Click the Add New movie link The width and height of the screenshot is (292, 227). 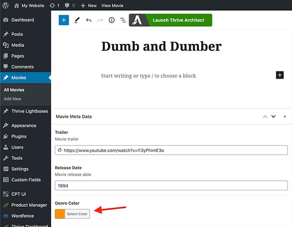click(x=12, y=99)
